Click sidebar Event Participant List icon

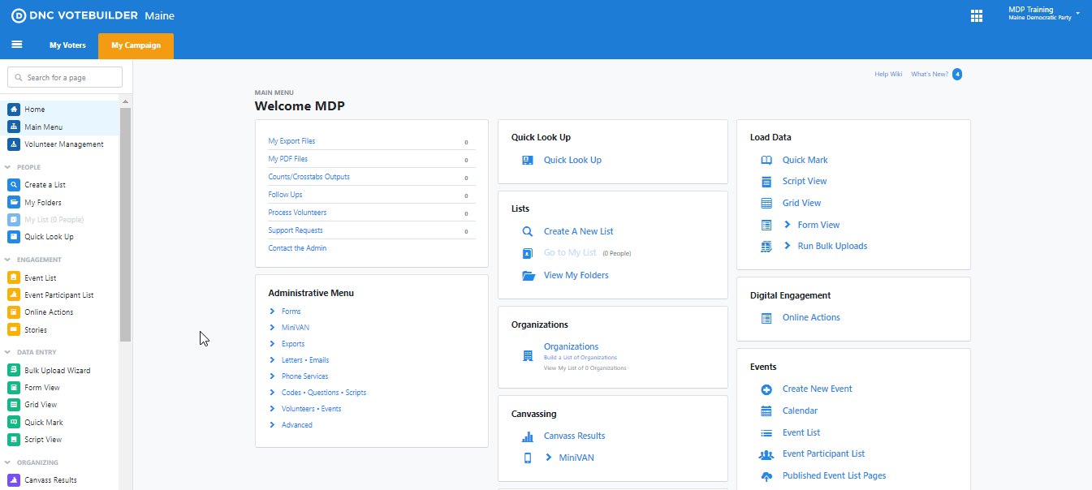(14, 295)
